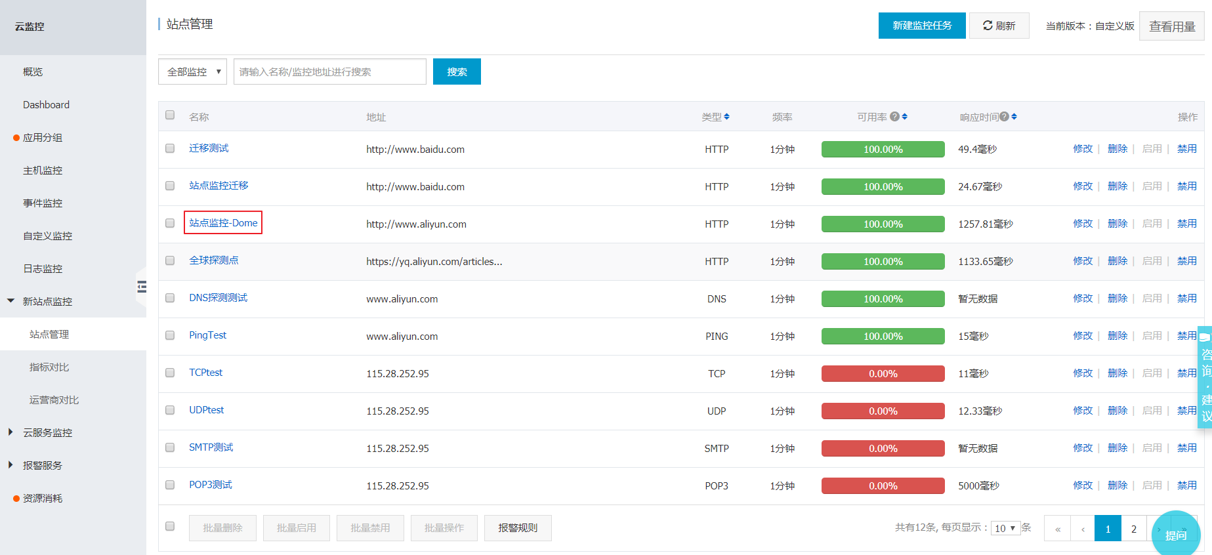
Task: Click the 报警规则 button
Action: coord(518,528)
